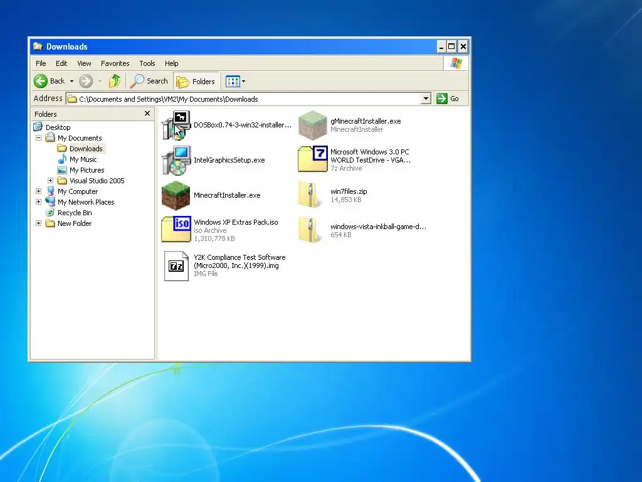The width and height of the screenshot is (642, 482).
Task: Expand the Visual Studio 2005 node
Action: pos(50,180)
